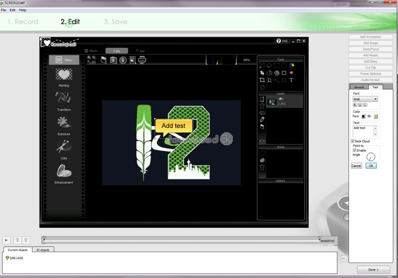Click the pencil icon in Layers panel

coord(262,119)
